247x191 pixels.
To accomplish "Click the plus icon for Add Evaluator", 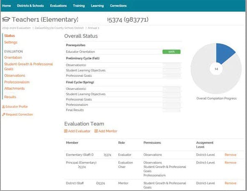I will 66,131.
